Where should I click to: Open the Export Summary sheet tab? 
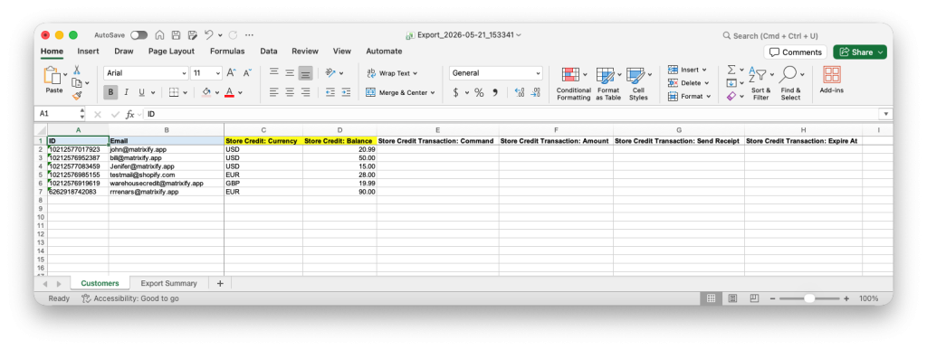coord(168,283)
